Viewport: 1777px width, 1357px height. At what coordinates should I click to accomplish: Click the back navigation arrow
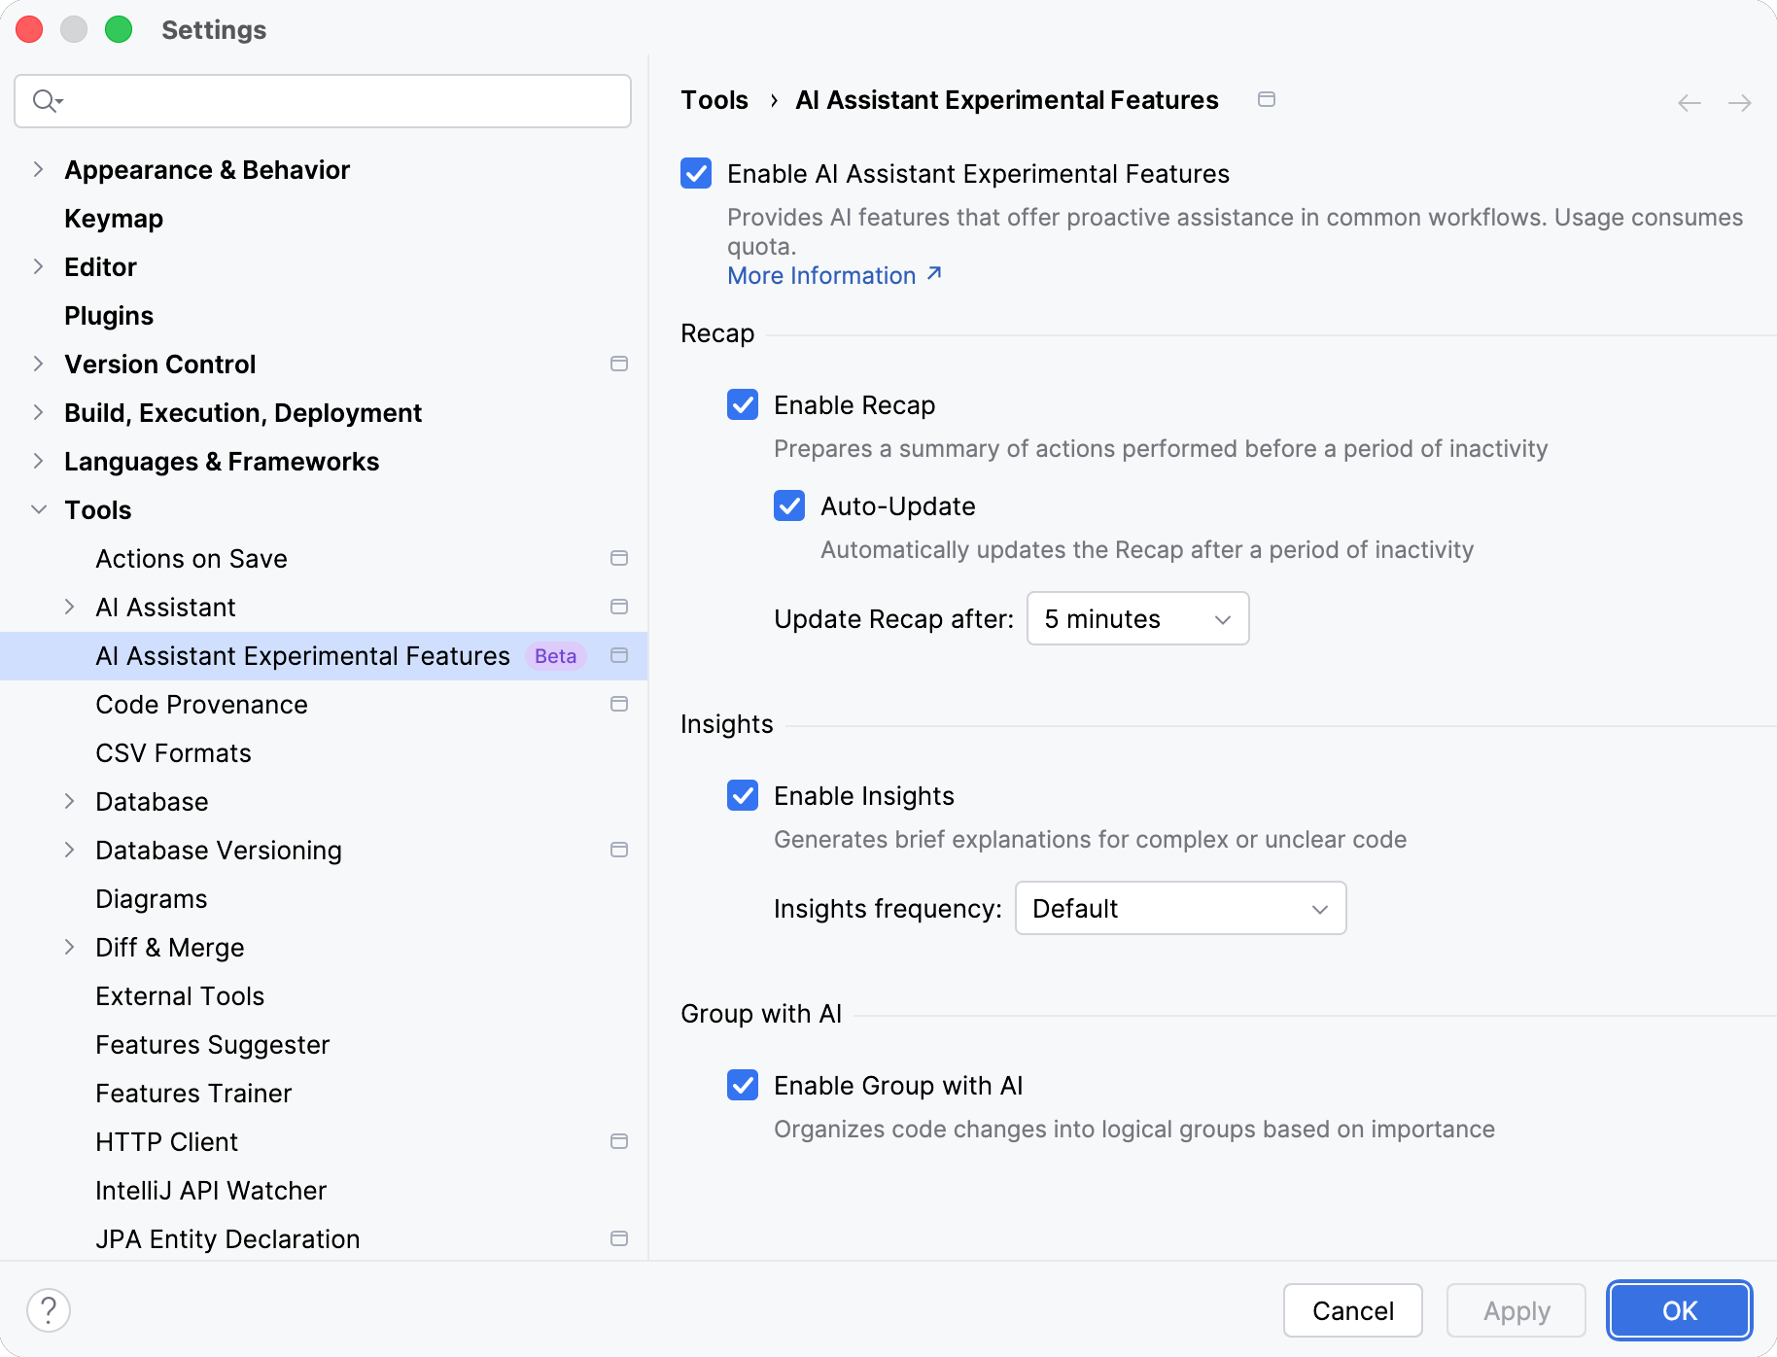tap(1690, 102)
